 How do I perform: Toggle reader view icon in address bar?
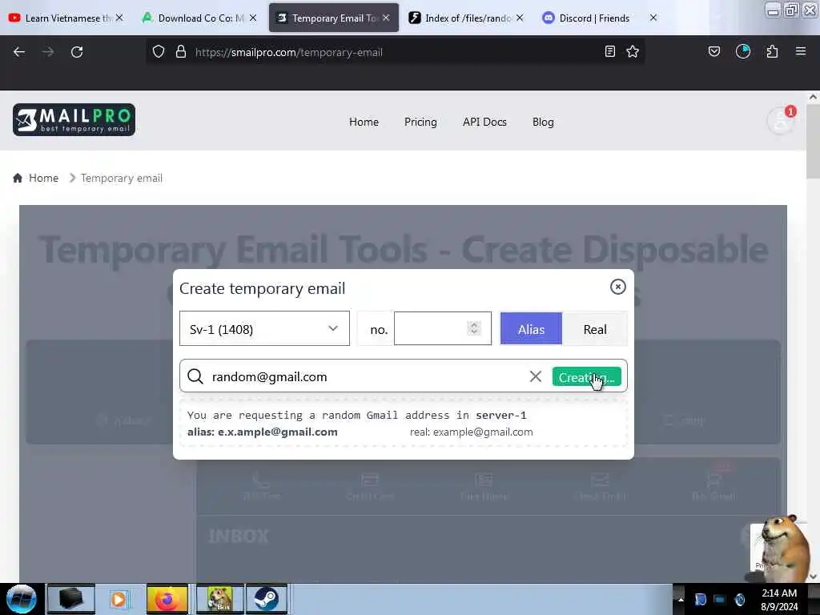click(x=609, y=51)
